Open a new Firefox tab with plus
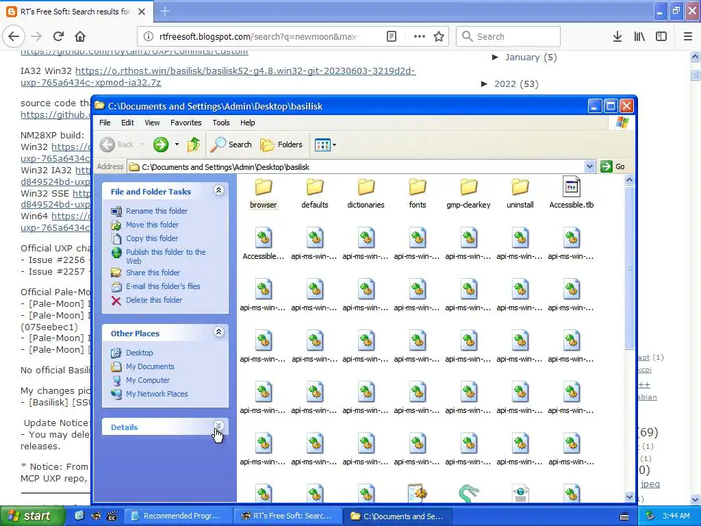 [165, 11]
